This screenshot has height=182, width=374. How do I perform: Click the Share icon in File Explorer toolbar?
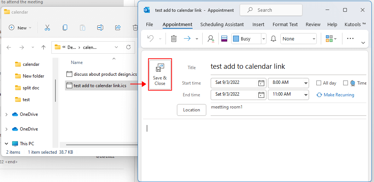point(117,28)
